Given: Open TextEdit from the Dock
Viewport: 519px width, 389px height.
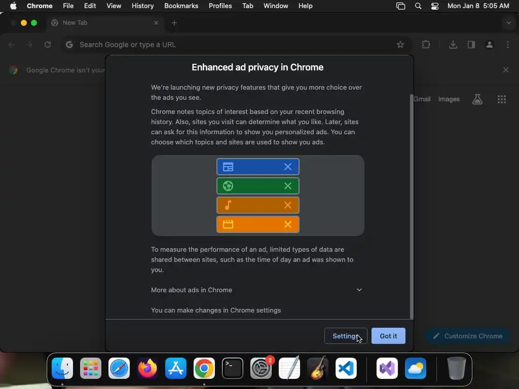Looking at the screenshot, I should [x=289, y=368].
